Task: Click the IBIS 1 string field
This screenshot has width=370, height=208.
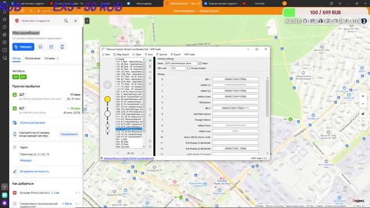Action: tap(235, 79)
